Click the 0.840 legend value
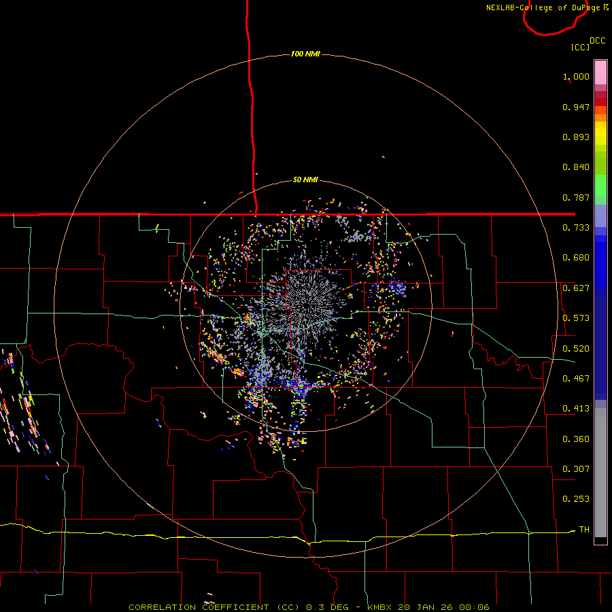The width and height of the screenshot is (612, 612). 576,167
